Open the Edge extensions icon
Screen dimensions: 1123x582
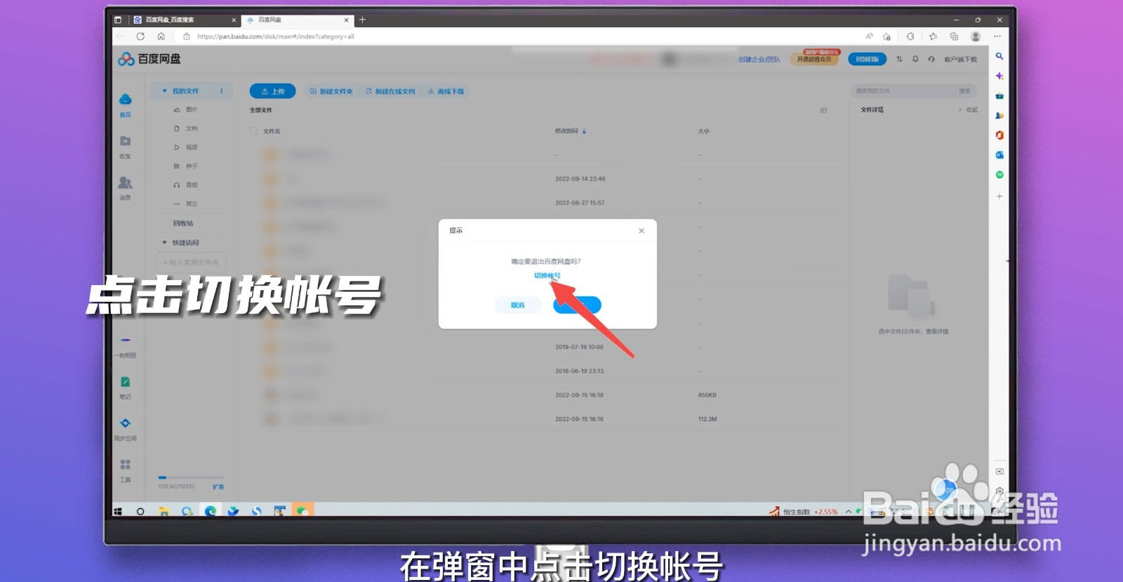(x=910, y=37)
